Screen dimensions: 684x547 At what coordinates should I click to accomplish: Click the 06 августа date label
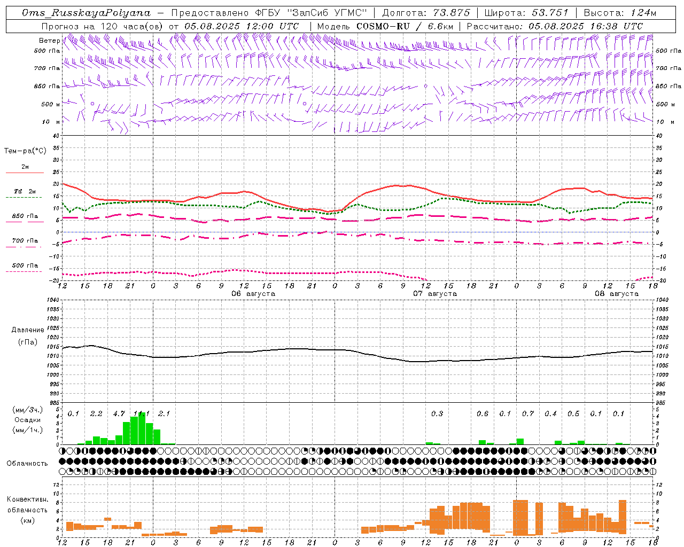[x=253, y=294]
